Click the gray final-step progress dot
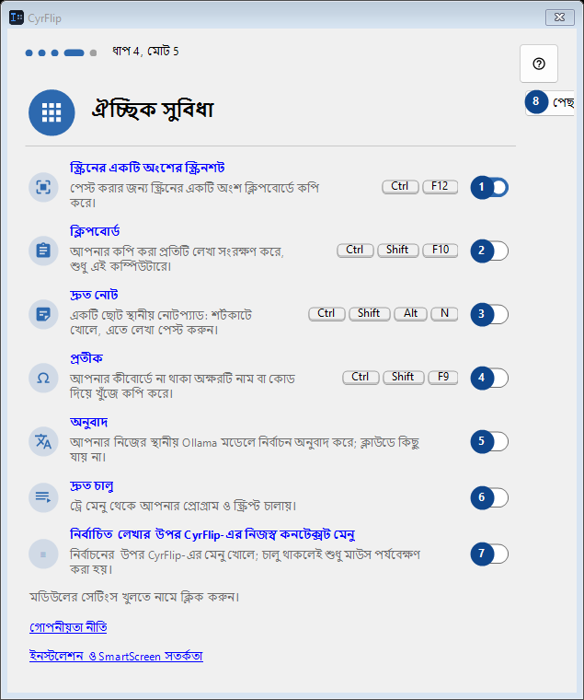Screen dimensions: 584x700 pyautogui.click(x=93, y=52)
